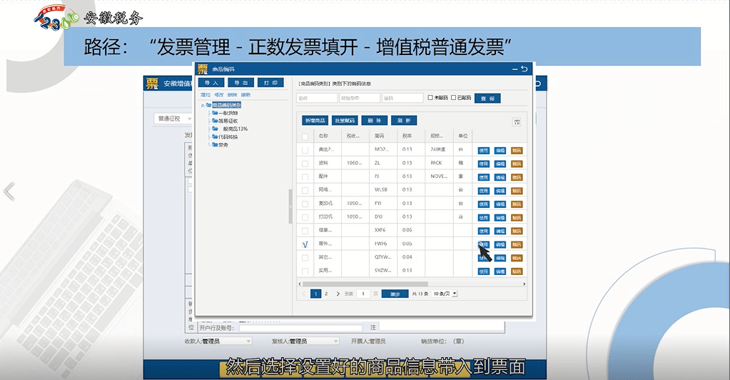The height and width of the screenshot is (380, 730).
Task: Click the back arrow icon in the 商品编码 title bar
Action: 524,69
